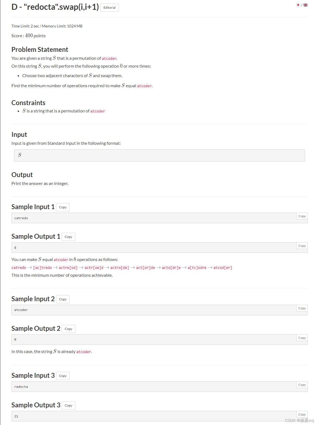Copy Sample Output 3 using heading button
Image resolution: width=318 pixels, height=425 pixels.
tap(68, 405)
